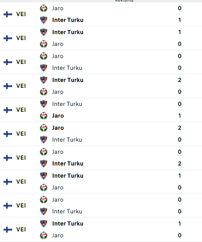Open Inter Turku name in Jaro 2–0 Inter Turku match
The height and width of the screenshot is (242, 202).
(67, 140)
